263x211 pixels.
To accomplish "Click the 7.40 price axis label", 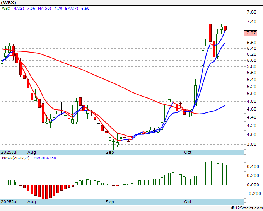I will coord(251,22).
